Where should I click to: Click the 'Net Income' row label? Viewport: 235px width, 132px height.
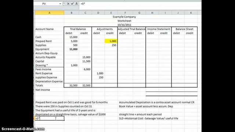(x=43, y=90)
